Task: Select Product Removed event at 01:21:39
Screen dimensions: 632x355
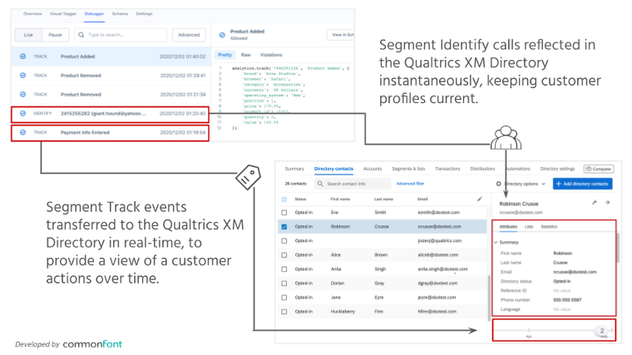Action: [111, 94]
